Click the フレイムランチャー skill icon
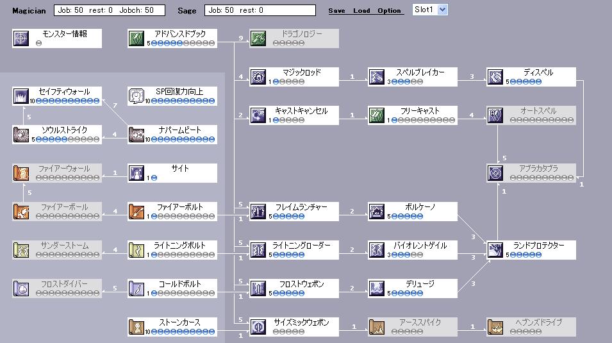This screenshot has height=343, width=612. click(258, 212)
